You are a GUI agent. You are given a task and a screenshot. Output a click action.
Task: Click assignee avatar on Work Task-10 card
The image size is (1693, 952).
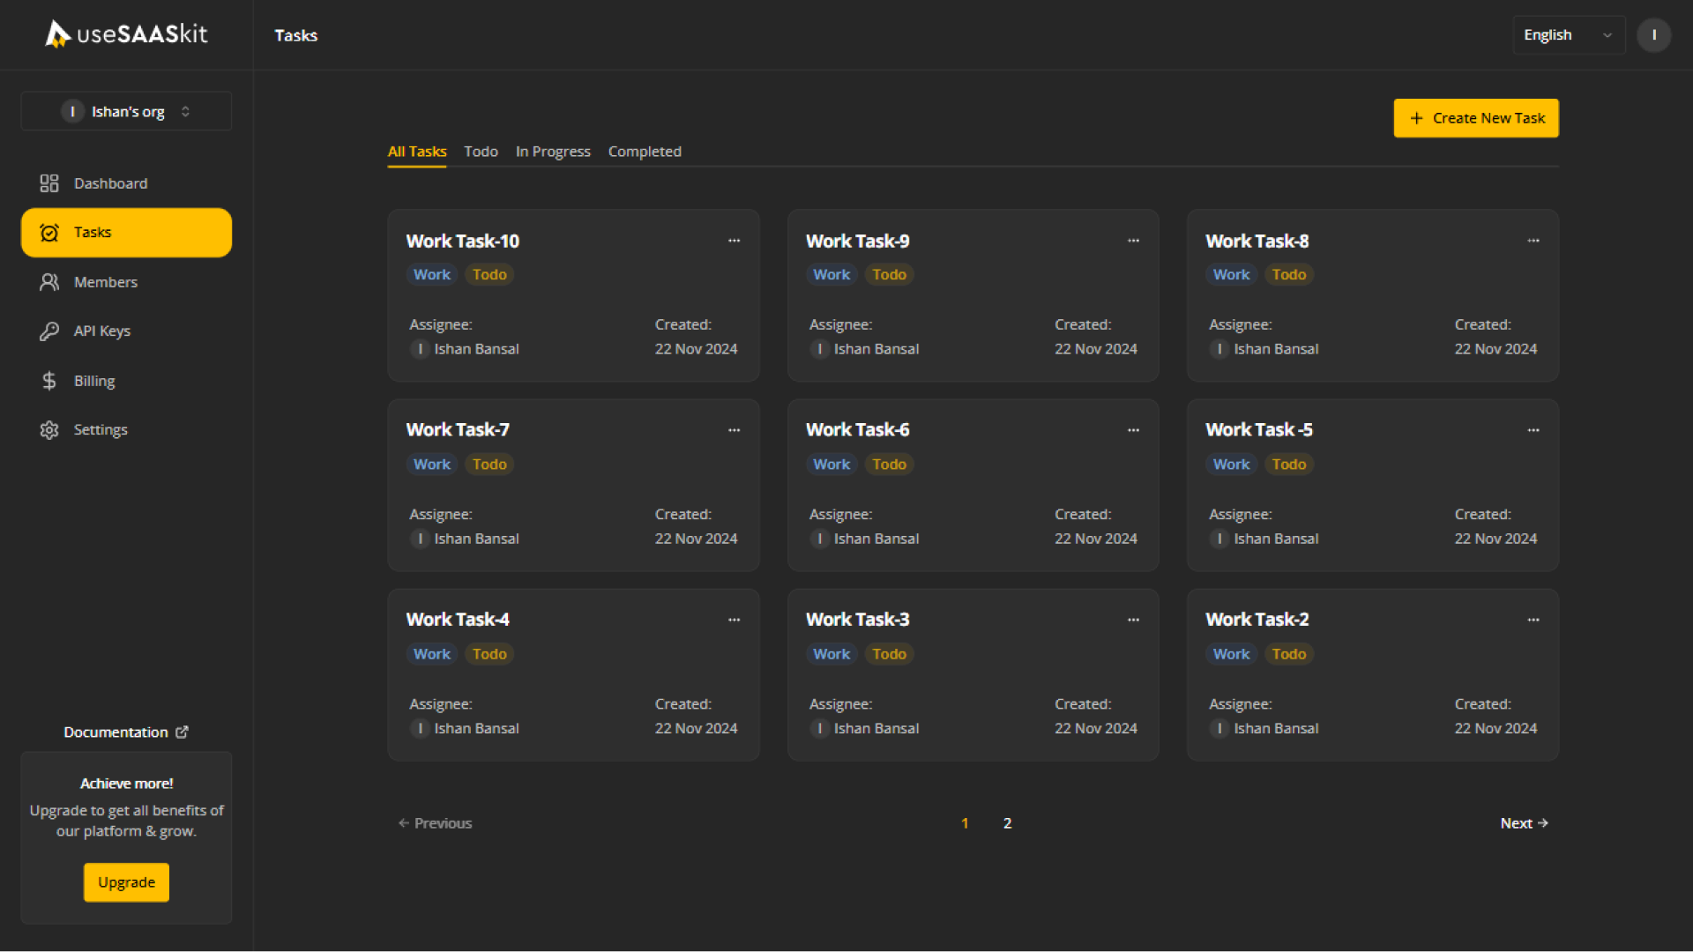420,349
